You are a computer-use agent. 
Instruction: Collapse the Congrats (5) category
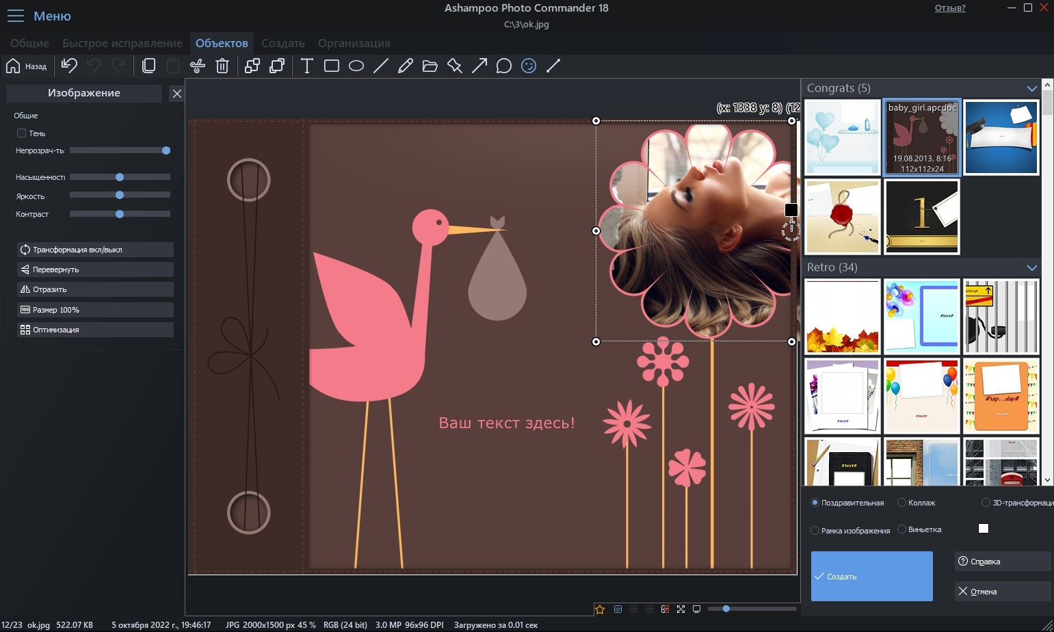[1032, 88]
